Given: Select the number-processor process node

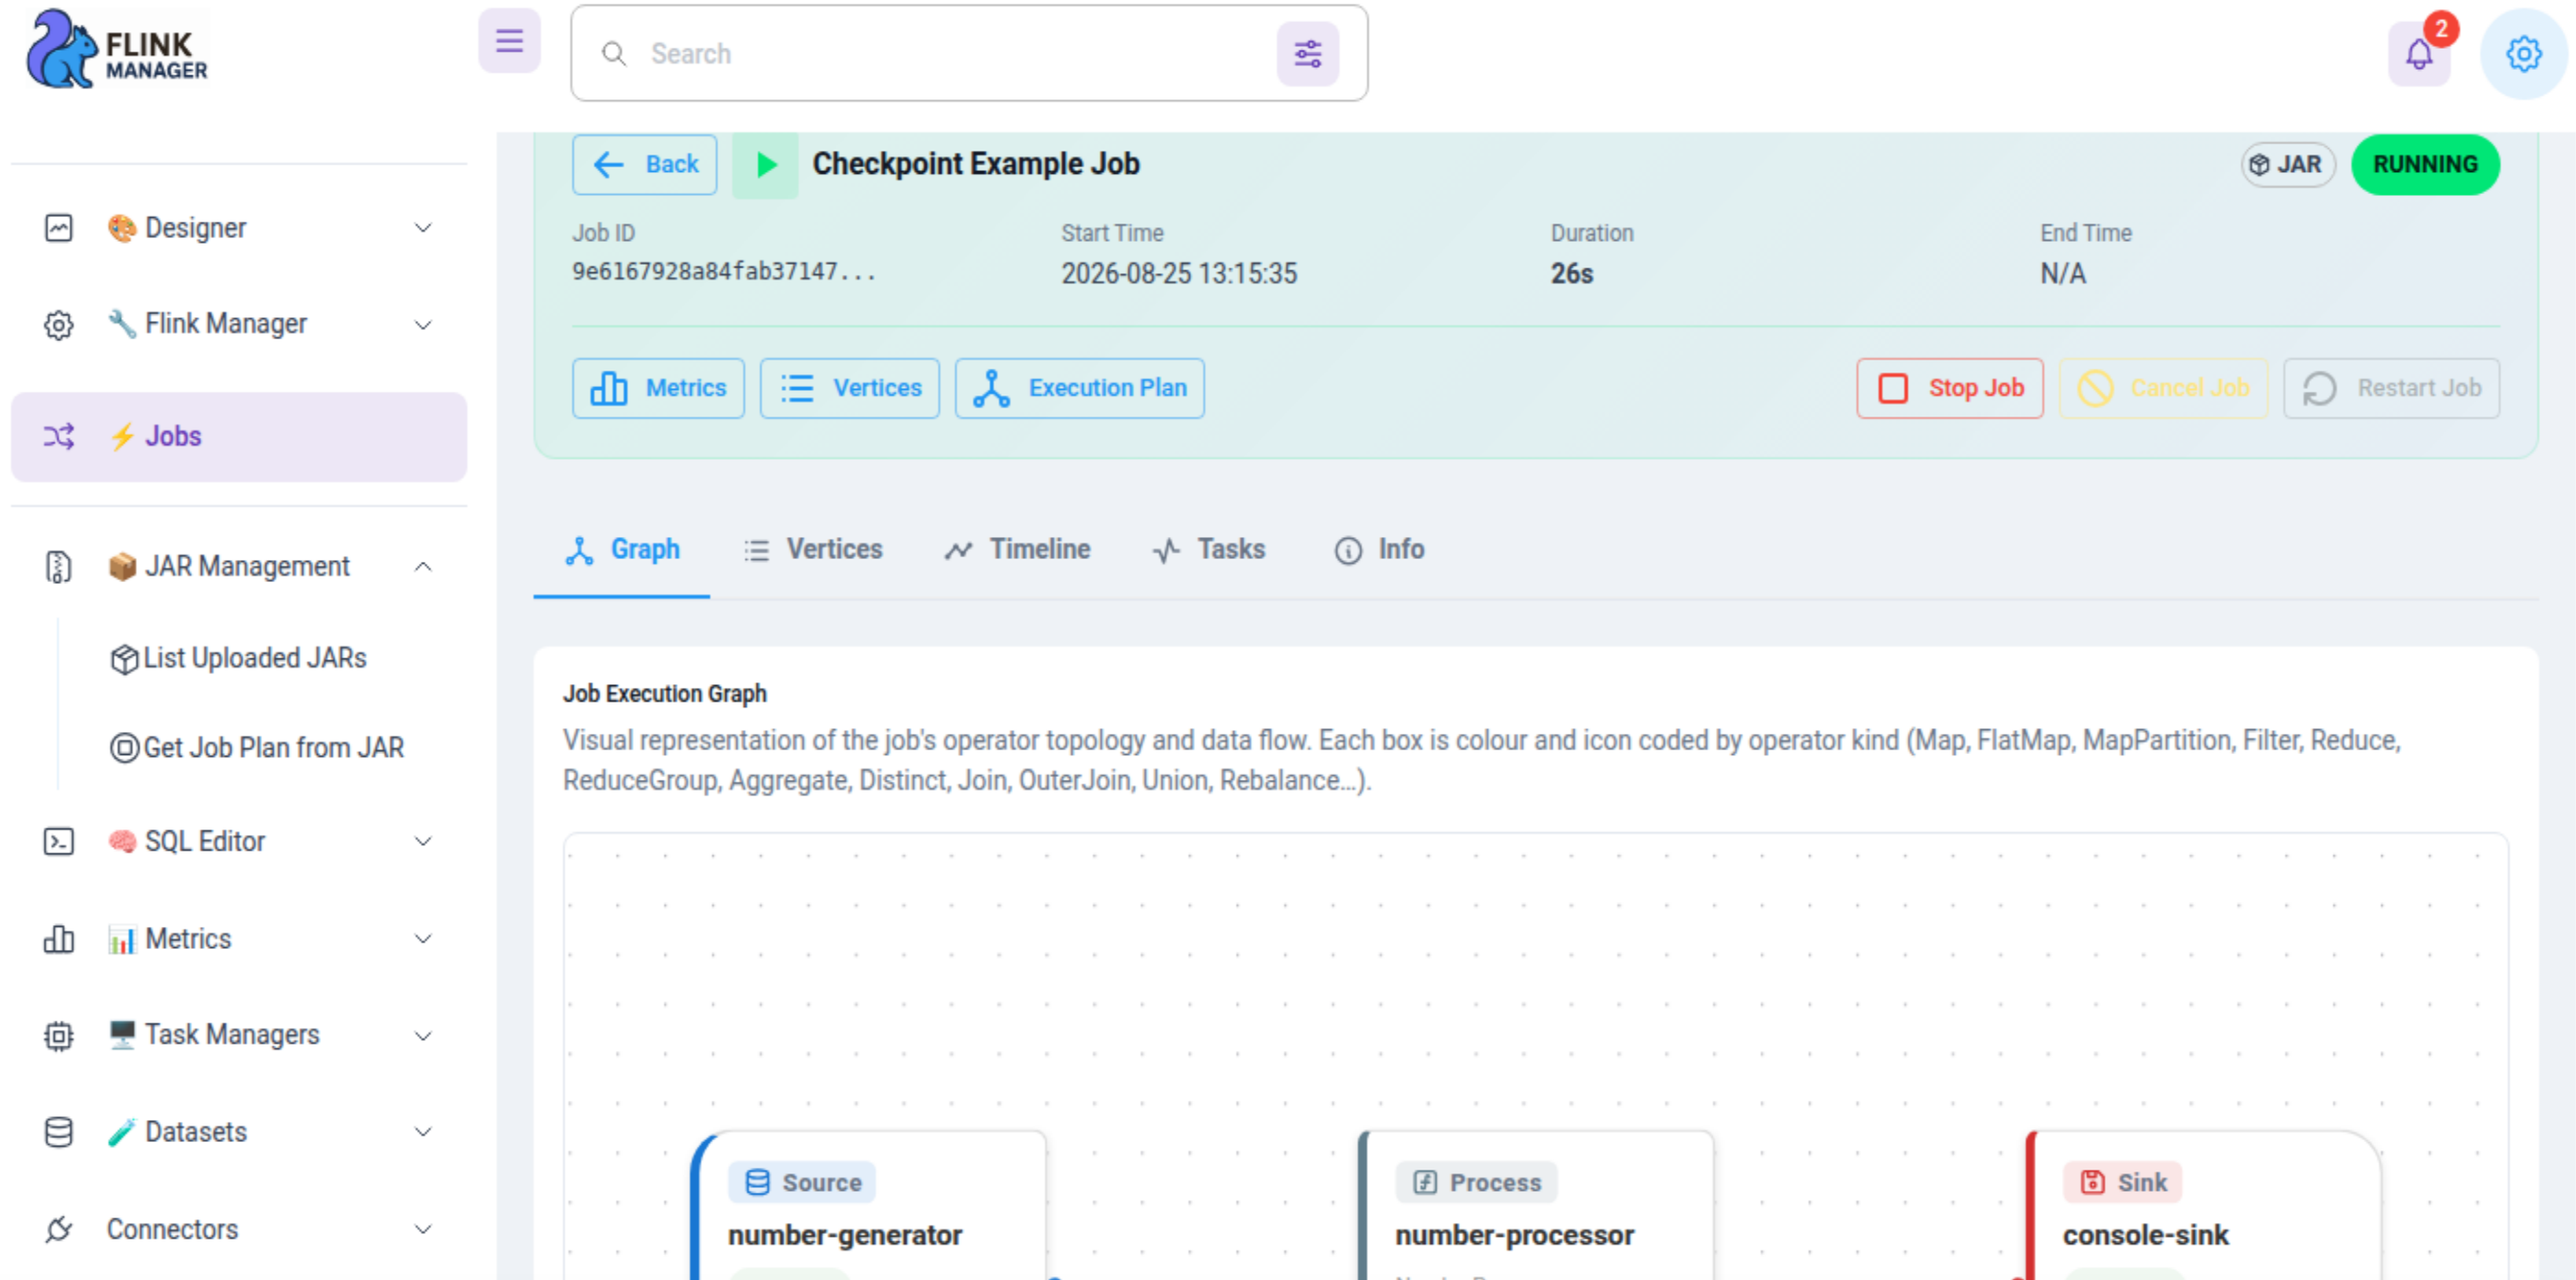Looking at the screenshot, I should pyautogui.click(x=1536, y=1206).
